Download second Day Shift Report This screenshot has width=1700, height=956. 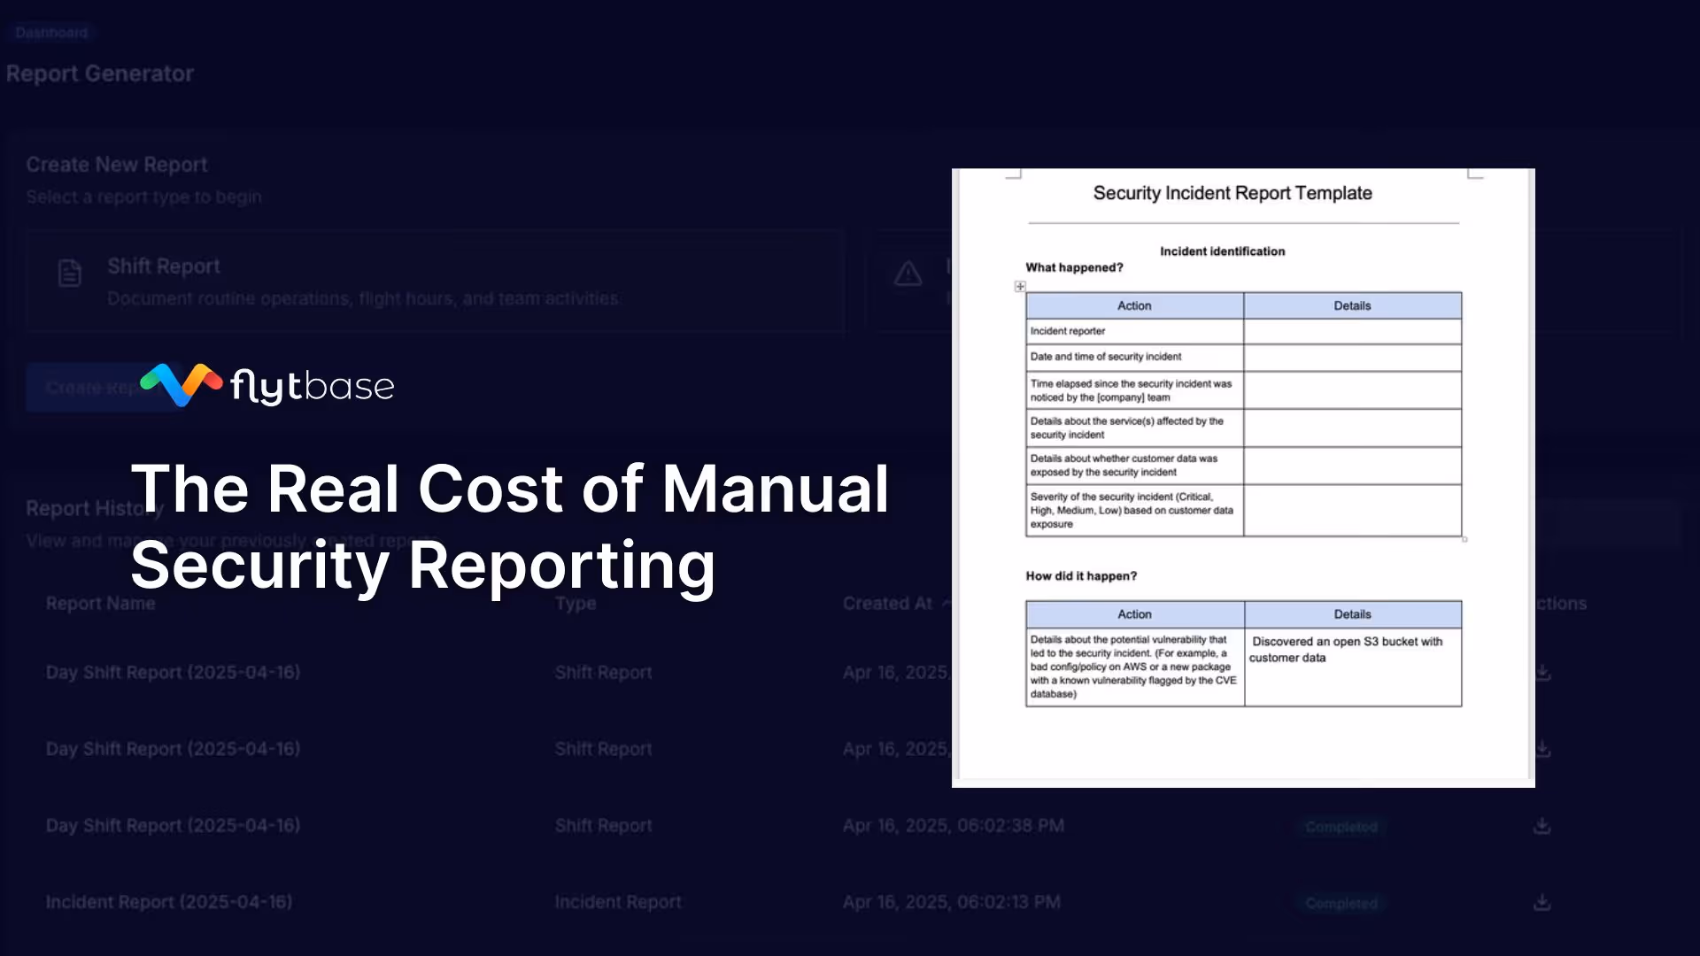coord(1542,749)
